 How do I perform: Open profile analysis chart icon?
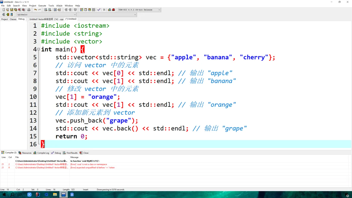[x=109, y=10]
